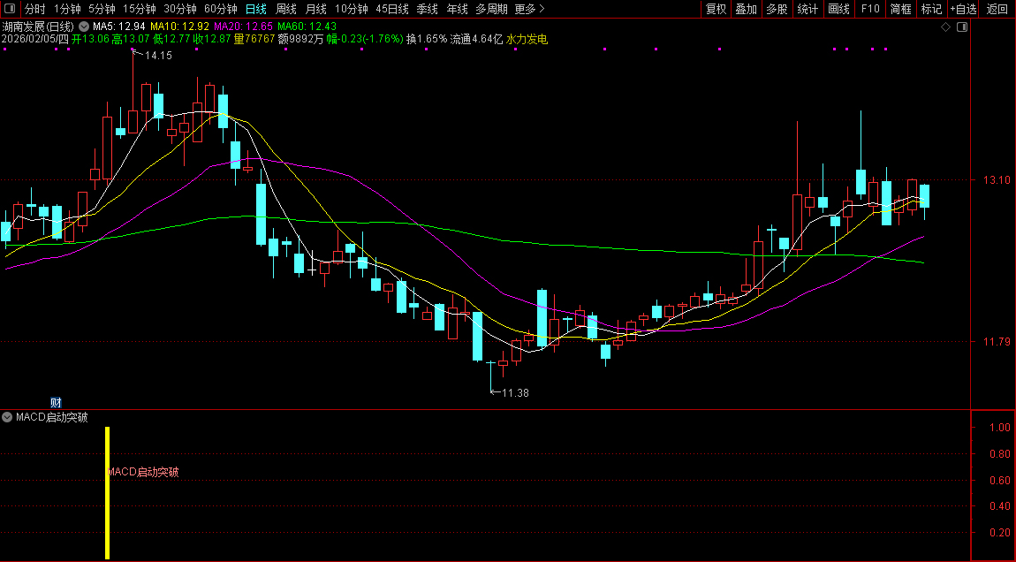Open the 复权 price adjustment option
Image resolution: width=1016 pixels, height=562 pixels.
coord(716,9)
